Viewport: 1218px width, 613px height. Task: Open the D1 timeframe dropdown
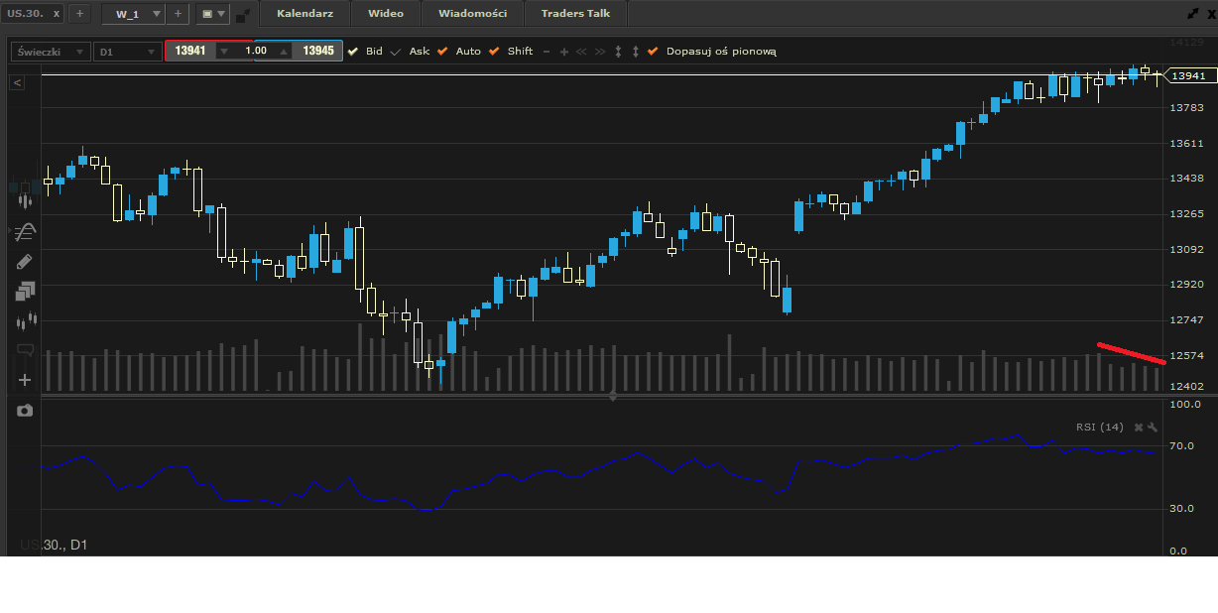click(x=126, y=51)
